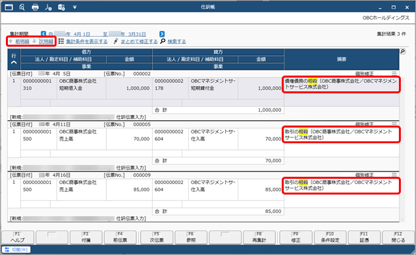
Task: Click the 前明細 link
Action: [x=22, y=41]
